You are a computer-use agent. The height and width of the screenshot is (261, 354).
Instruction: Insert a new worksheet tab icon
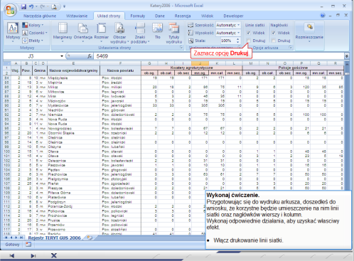[x=90, y=238]
